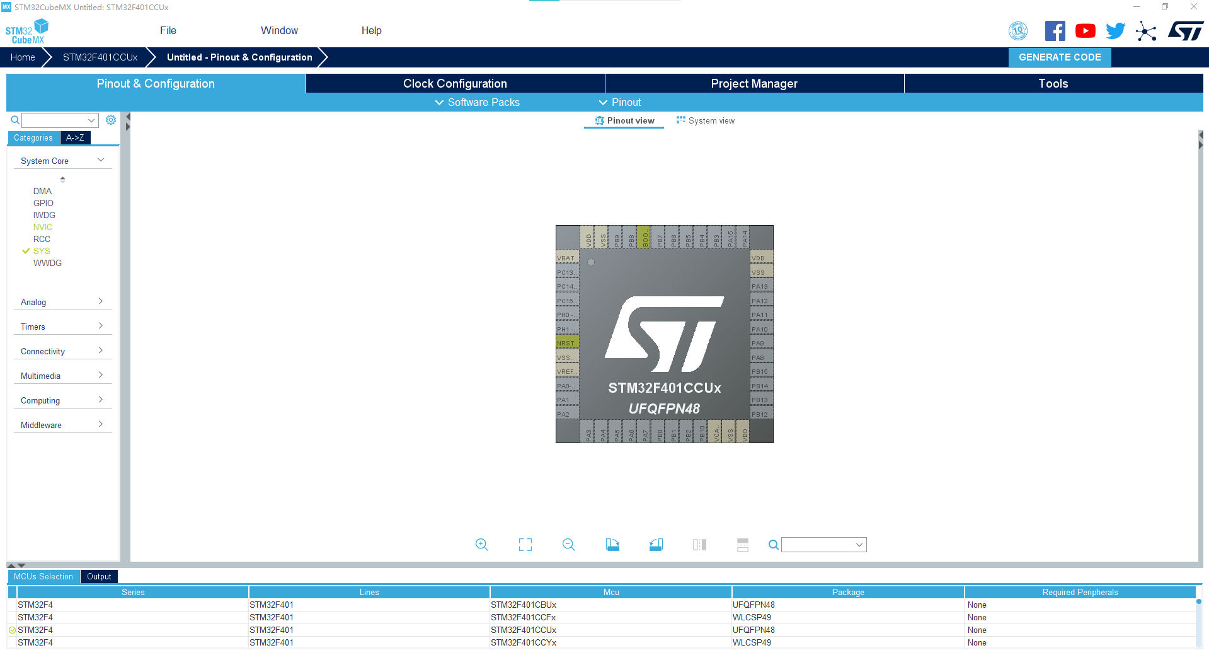
Task: Select the Zoom in tool below the pinout
Action: [482, 544]
